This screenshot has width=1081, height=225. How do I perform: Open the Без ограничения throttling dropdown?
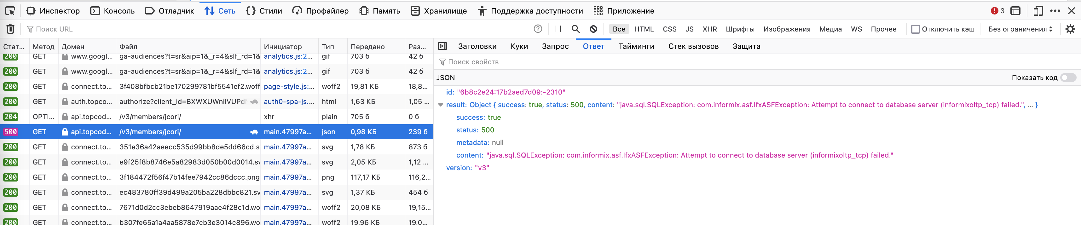click(1020, 29)
